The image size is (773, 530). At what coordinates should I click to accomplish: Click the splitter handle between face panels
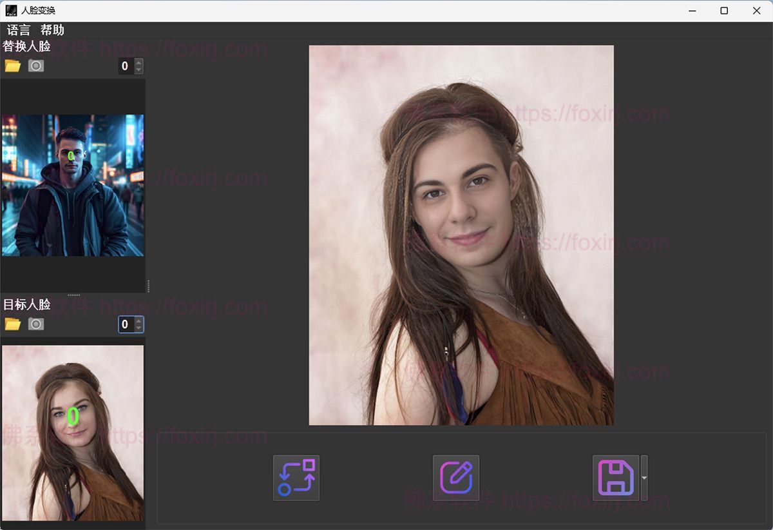point(73,295)
